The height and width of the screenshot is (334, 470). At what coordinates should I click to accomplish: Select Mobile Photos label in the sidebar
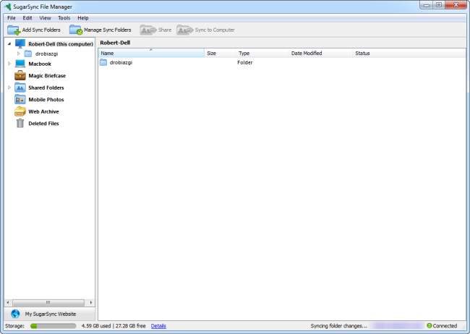pyautogui.click(x=46, y=100)
